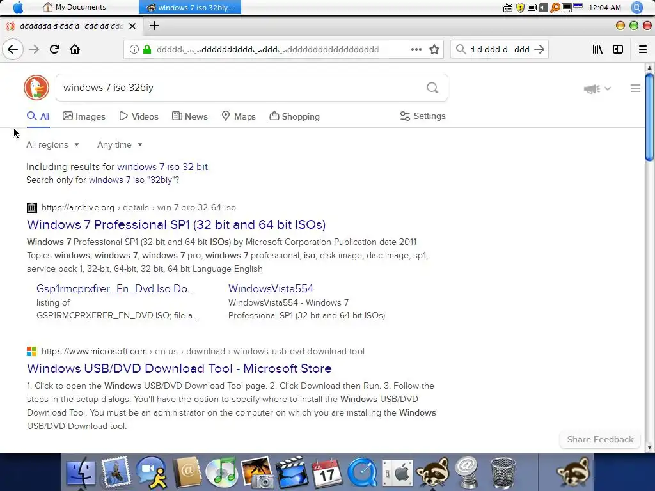The image size is (655, 491).
Task: Open Finder from the dock
Action: [81, 472]
